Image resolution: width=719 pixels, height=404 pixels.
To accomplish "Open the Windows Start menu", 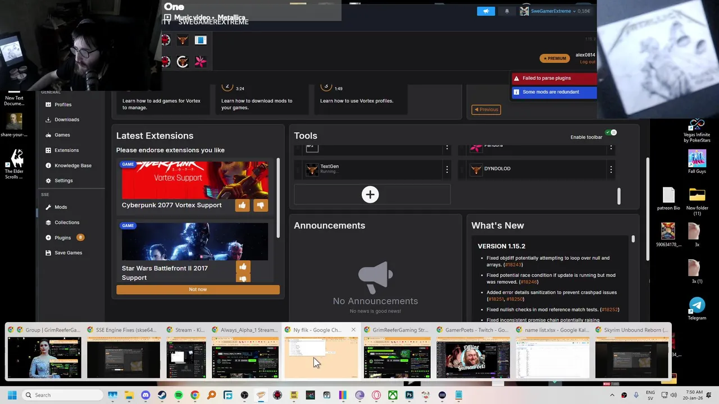I will (x=12, y=395).
